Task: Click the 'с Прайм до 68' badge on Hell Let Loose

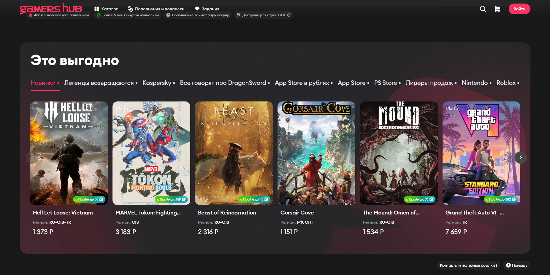Action: (x=89, y=199)
